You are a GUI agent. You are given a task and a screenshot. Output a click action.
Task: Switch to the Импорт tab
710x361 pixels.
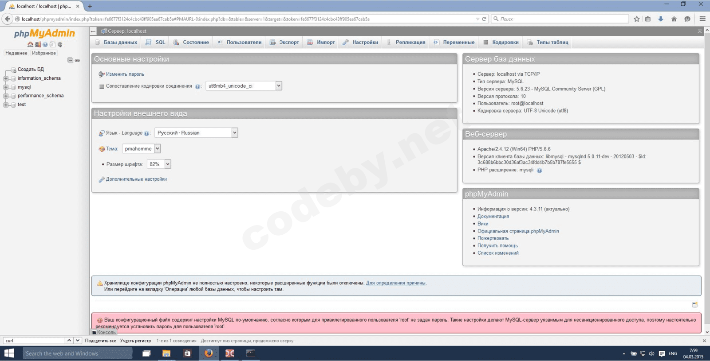click(x=321, y=43)
